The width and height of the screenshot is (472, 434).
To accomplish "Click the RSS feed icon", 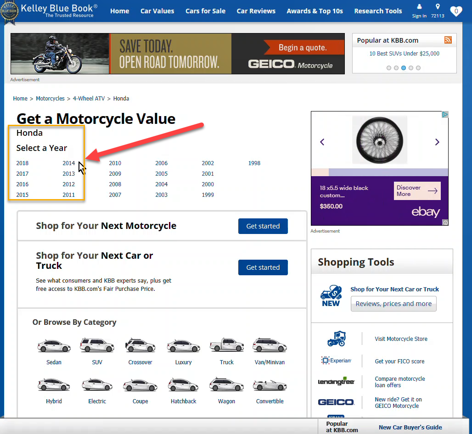I will point(448,40).
